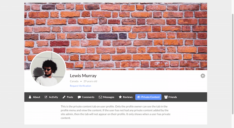Image resolution: width=234 pixels, height=128 pixels.
Task: Open the Activity tab
Action: 51,97
